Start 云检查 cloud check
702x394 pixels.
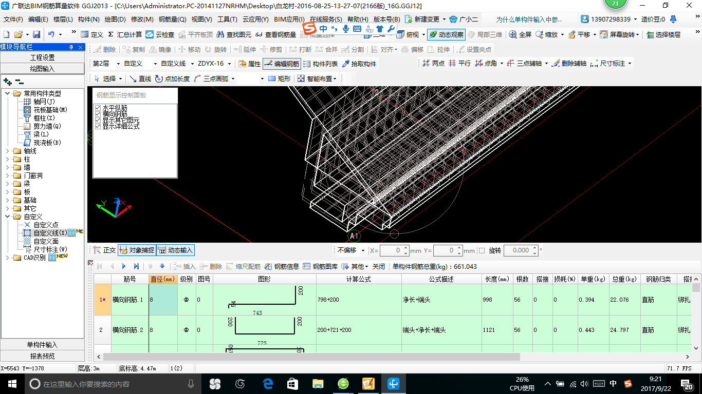(160, 34)
